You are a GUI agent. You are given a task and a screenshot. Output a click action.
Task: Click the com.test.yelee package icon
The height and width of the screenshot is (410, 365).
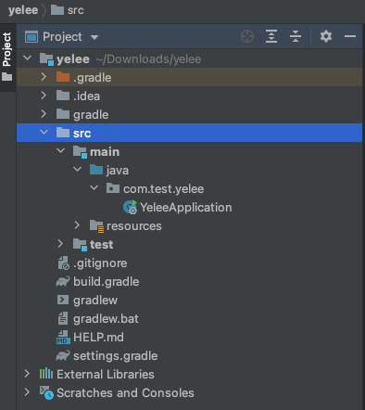pos(113,188)
